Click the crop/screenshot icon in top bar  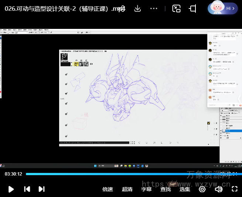point(193,9)
